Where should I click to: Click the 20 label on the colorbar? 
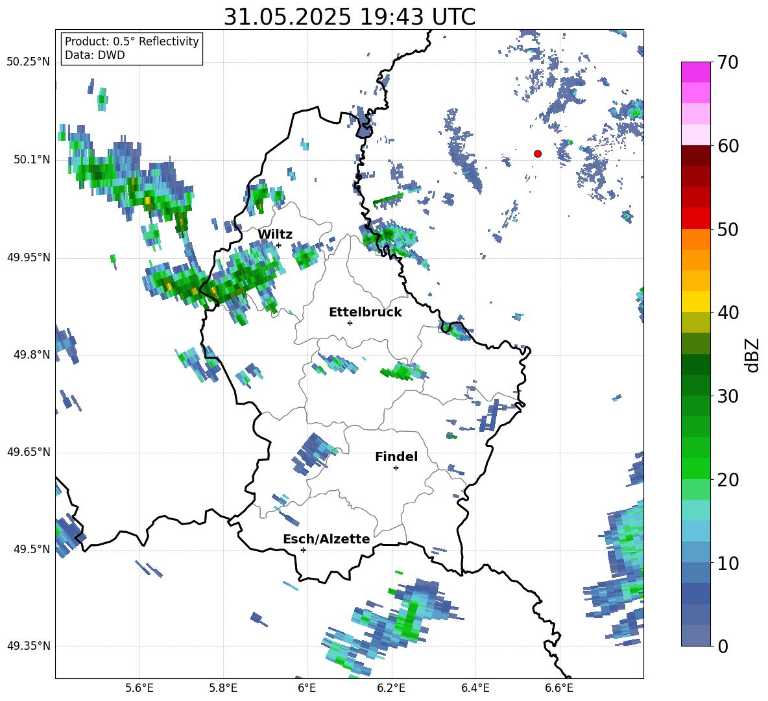pos(727,479)
